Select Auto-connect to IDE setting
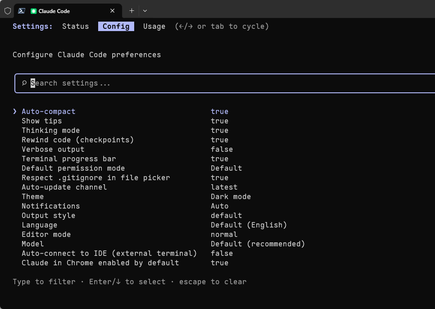The height and width of the screenshot is (309, 435). point(109,253)
